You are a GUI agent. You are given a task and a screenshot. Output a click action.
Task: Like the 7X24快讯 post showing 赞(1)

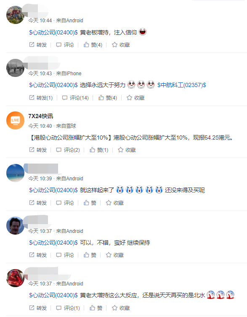point(99,150)
